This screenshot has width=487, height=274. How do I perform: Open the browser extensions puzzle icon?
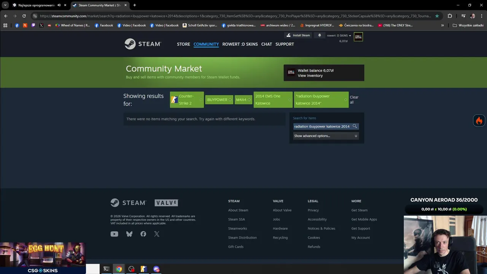pos(450,16)
